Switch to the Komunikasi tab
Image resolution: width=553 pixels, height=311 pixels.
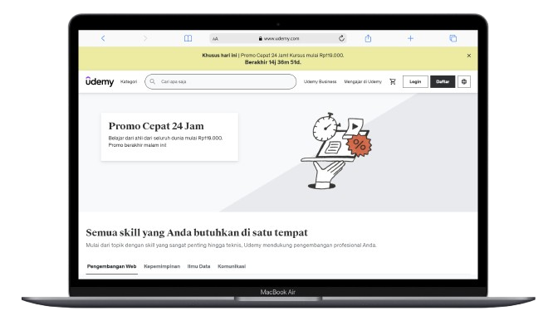[x=232, y=266]
